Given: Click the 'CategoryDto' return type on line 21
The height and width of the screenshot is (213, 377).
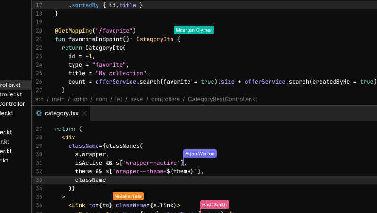Looking at the screenshot, I should 155,39.
